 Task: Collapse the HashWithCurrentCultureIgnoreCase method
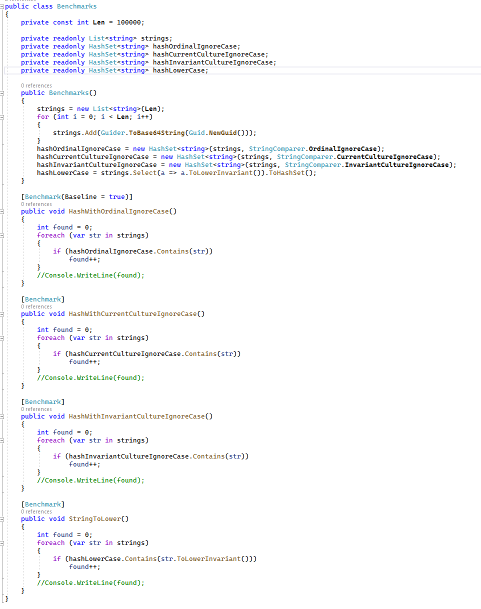click(2, 314)
